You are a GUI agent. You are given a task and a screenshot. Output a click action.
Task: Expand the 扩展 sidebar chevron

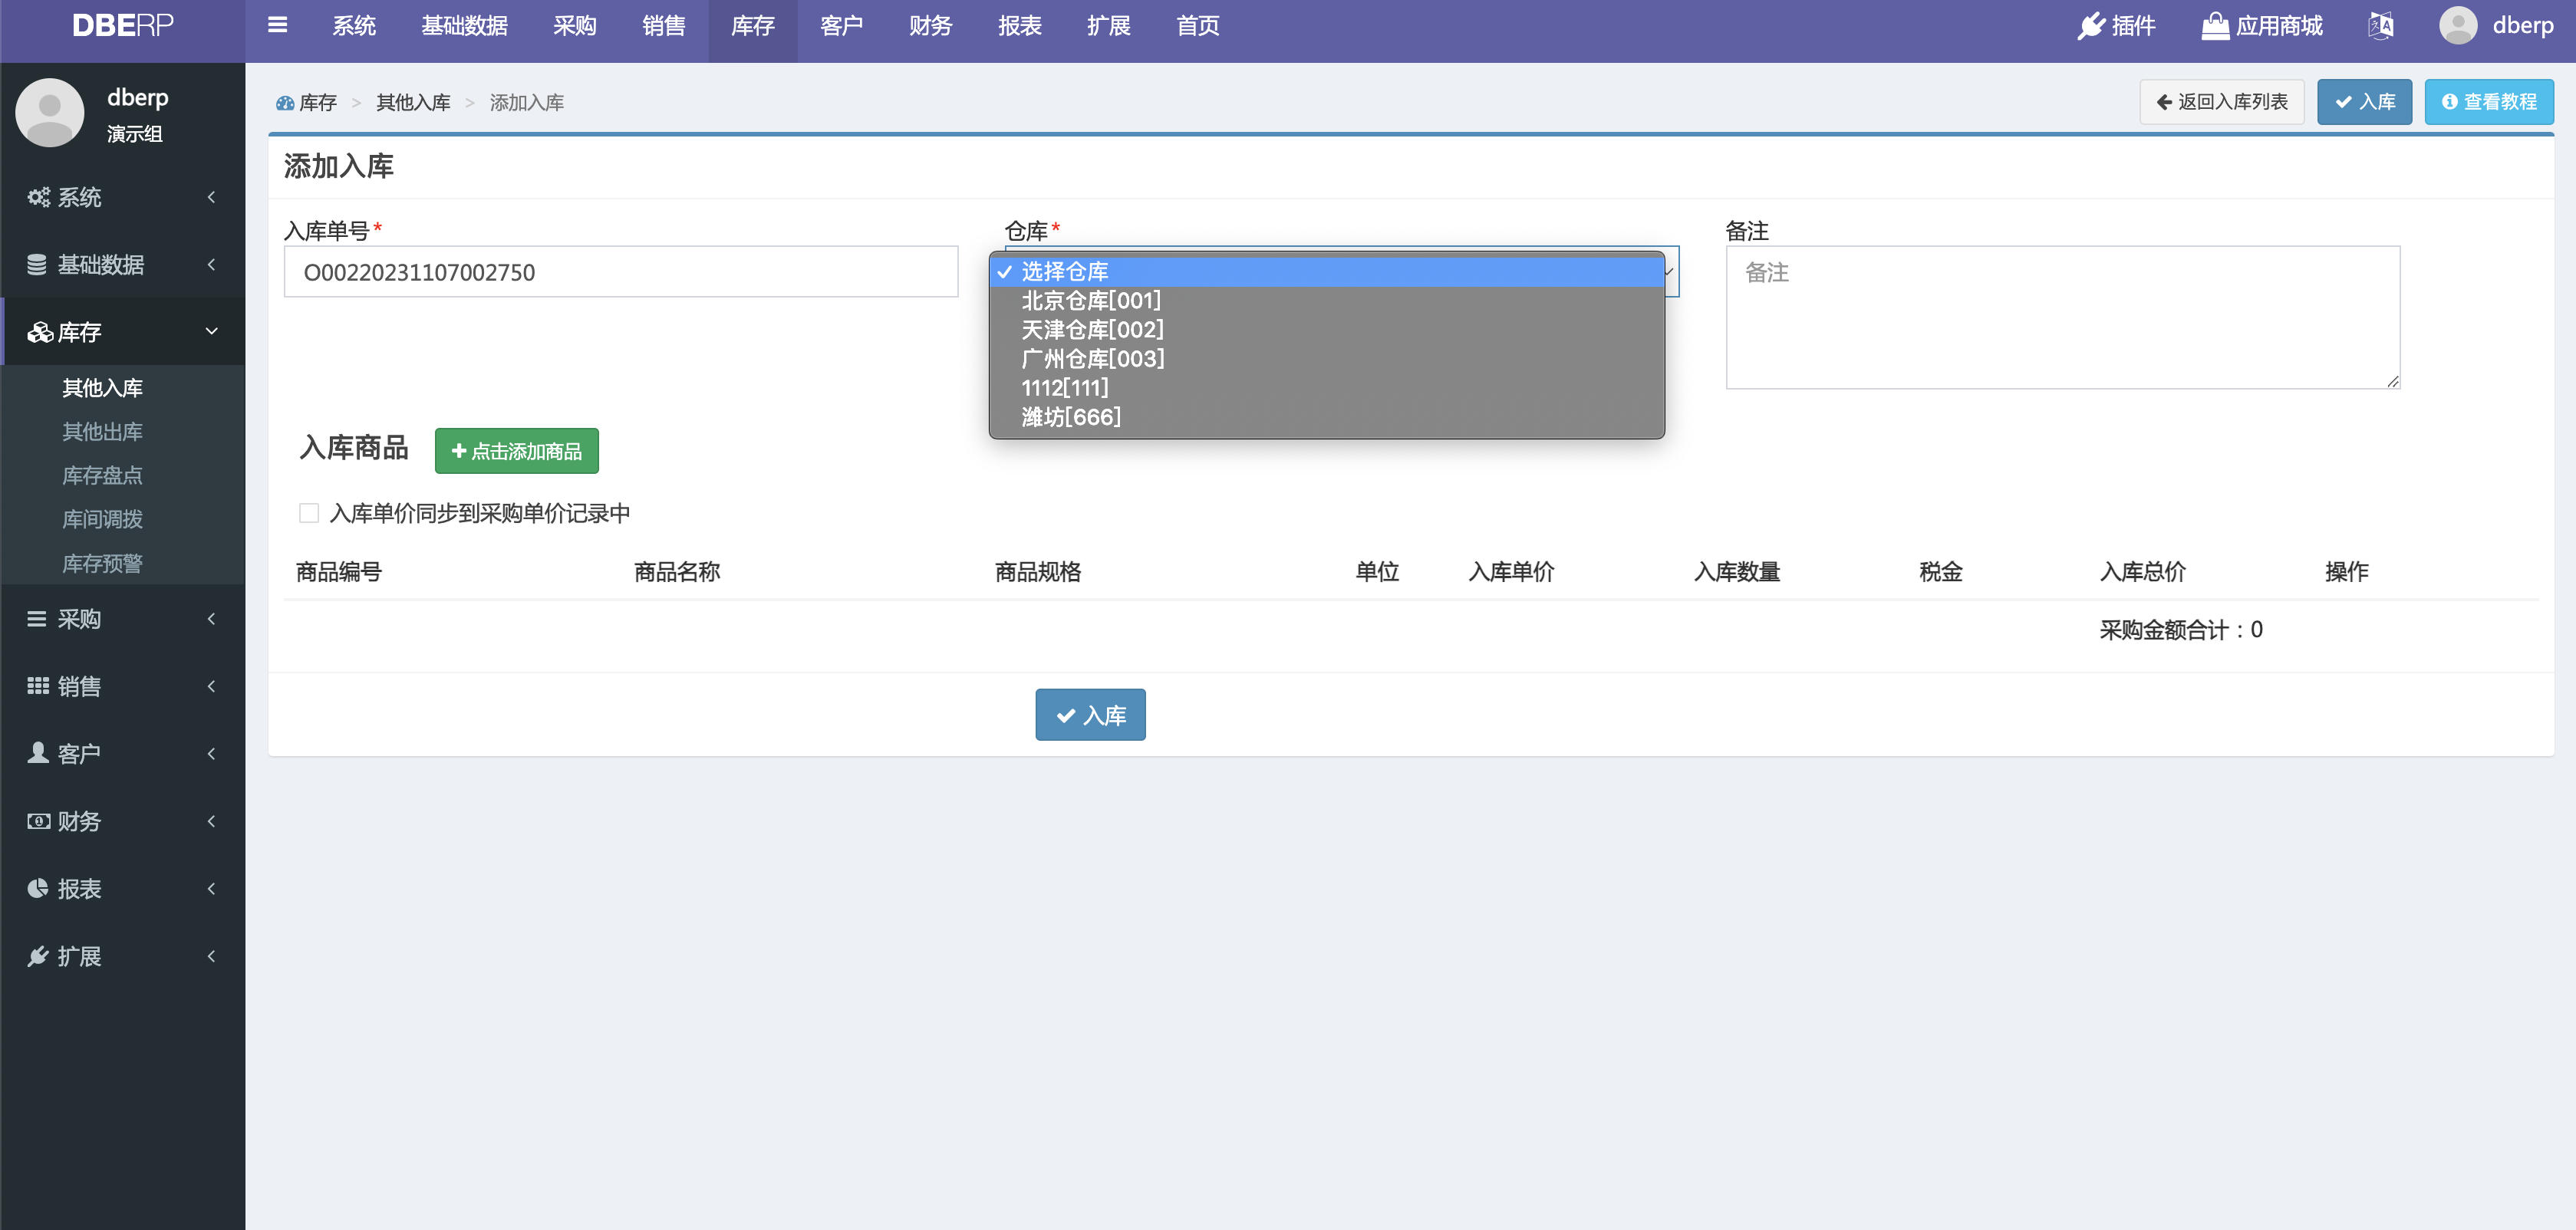211,956
